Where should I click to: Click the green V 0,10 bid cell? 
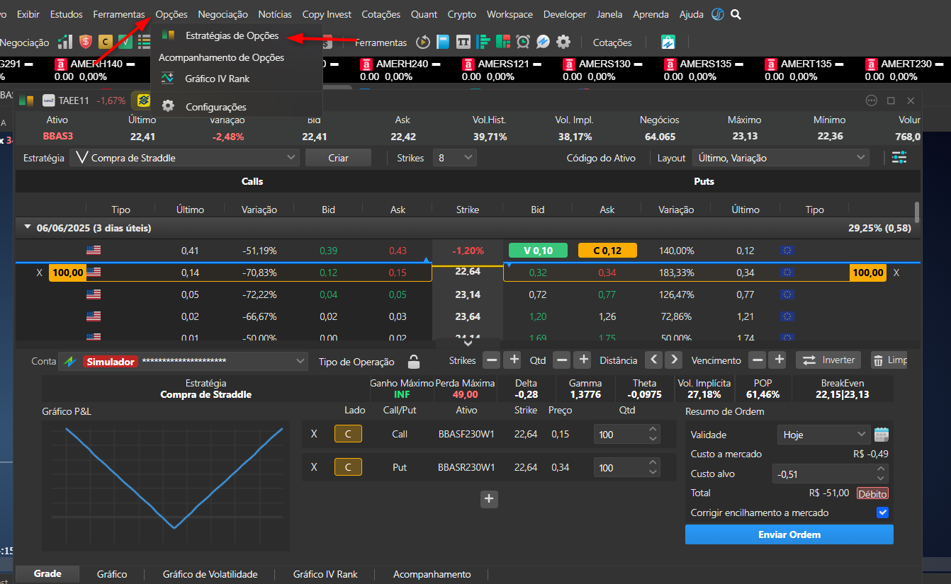538,251
